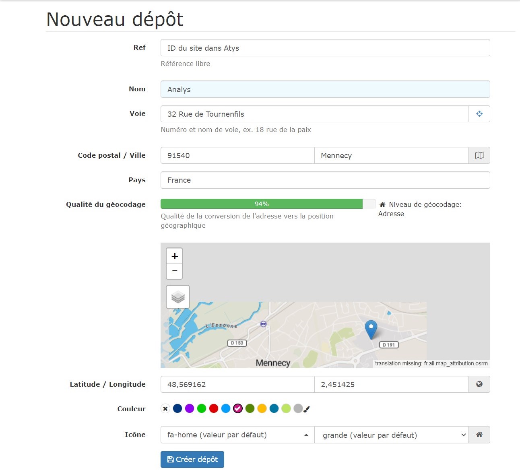Click the home icon preview beside icon size
The height and width of the screenshot is (476, 520).
[479, 435]
